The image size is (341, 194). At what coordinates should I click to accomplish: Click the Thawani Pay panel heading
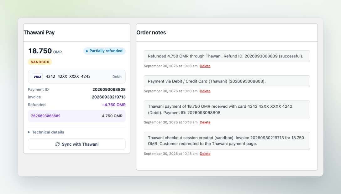pyautogui.click(x=39, y=32)
